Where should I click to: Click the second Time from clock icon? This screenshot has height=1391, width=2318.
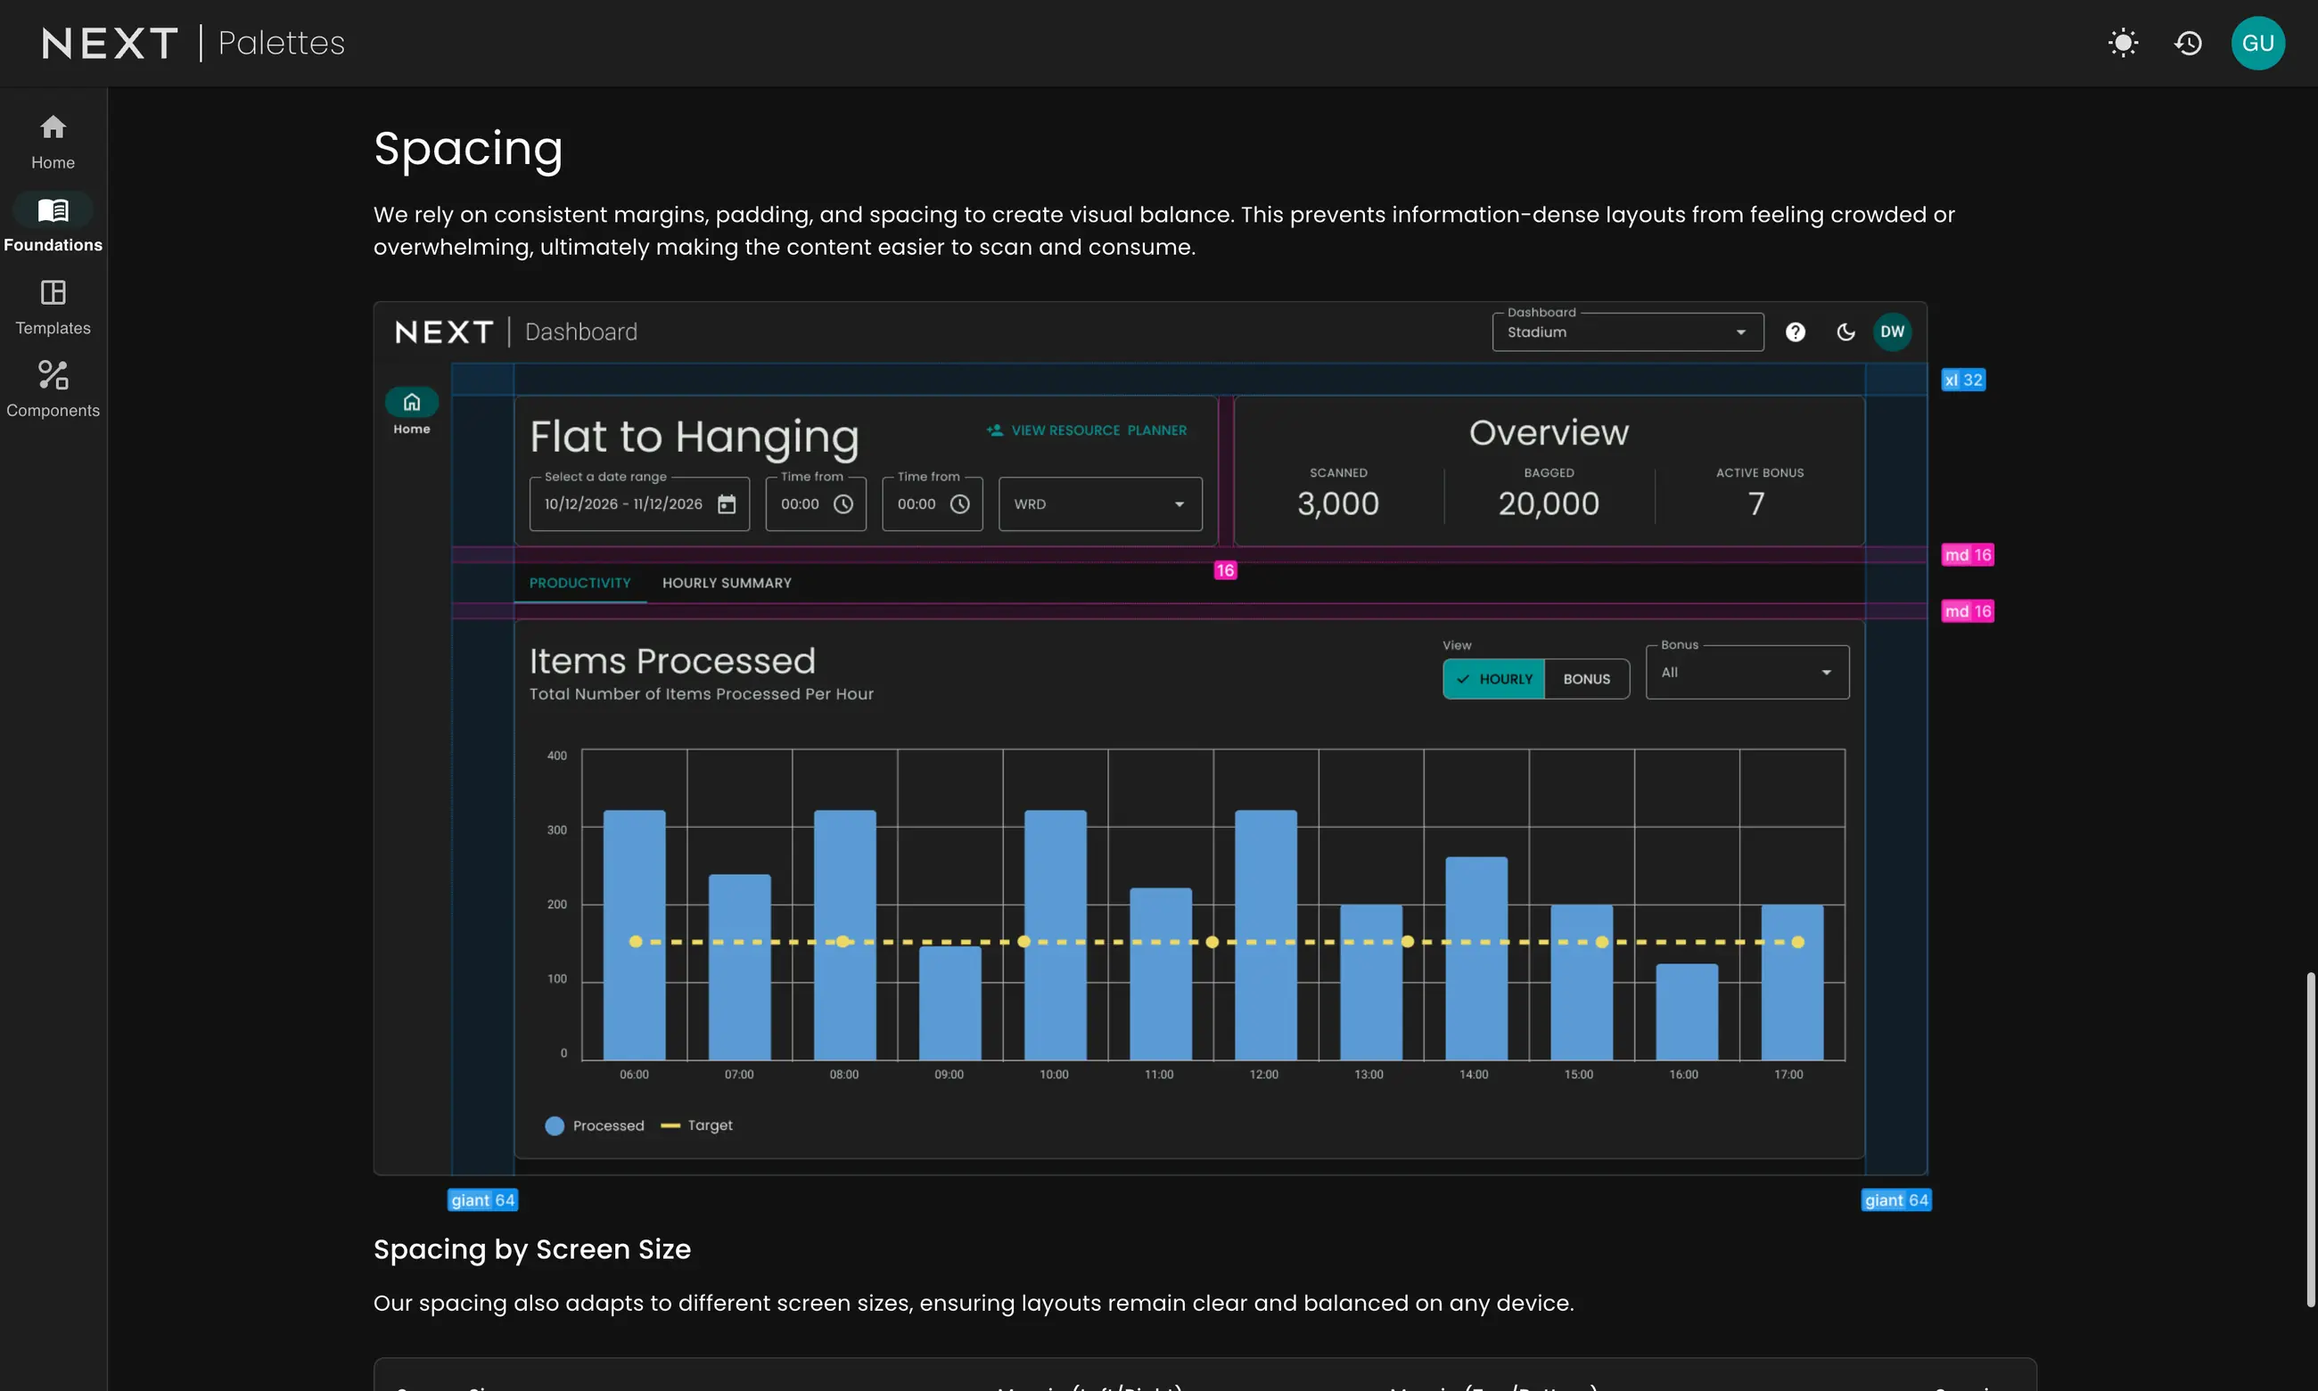pos(959,504)
